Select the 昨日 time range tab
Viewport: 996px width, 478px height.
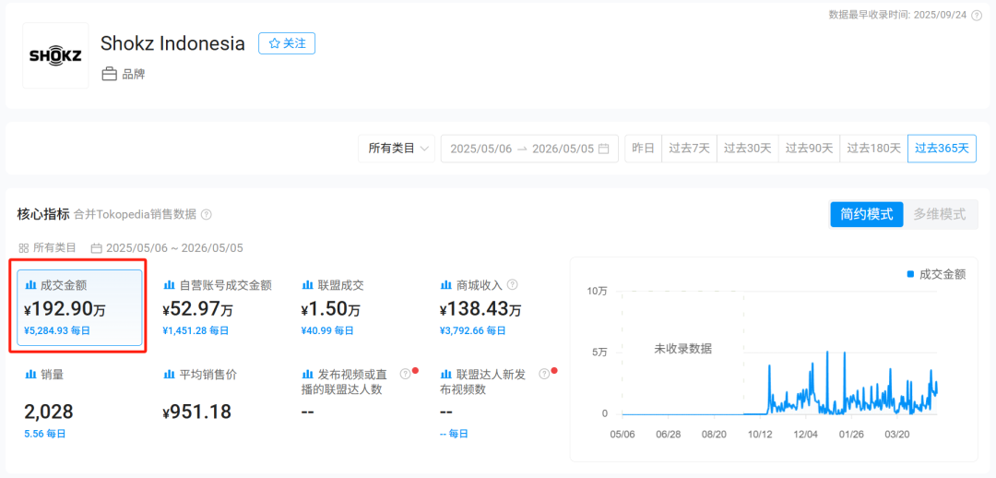point(644,149)
